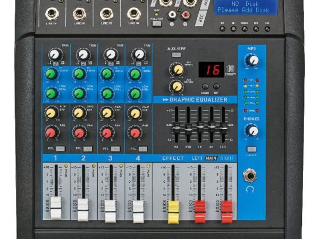
Task: Toggle the +48V PHANTOM power switch
Action: [157, 24]
